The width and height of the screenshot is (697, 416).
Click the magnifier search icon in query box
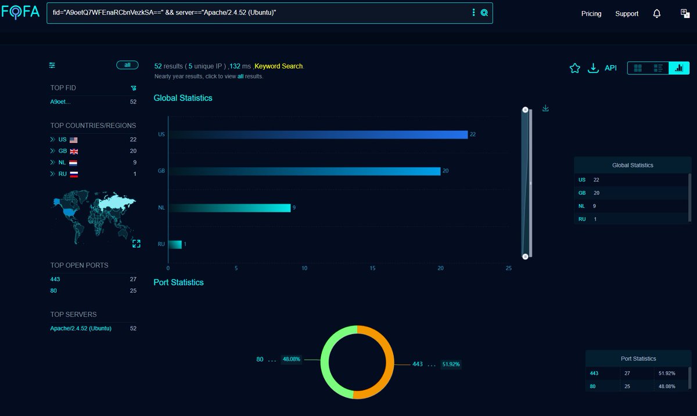click(484, 12)
